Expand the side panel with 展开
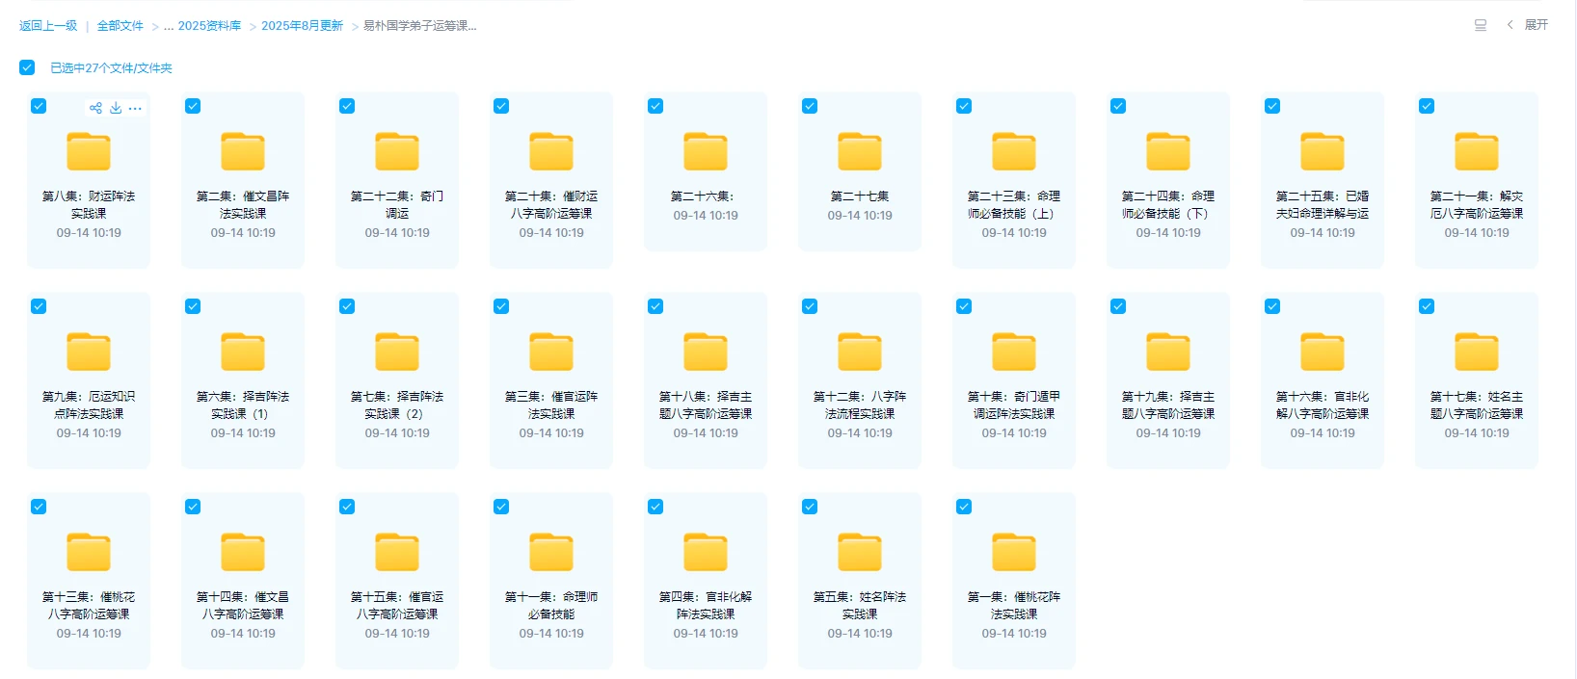 click(x=1537, y=25)
